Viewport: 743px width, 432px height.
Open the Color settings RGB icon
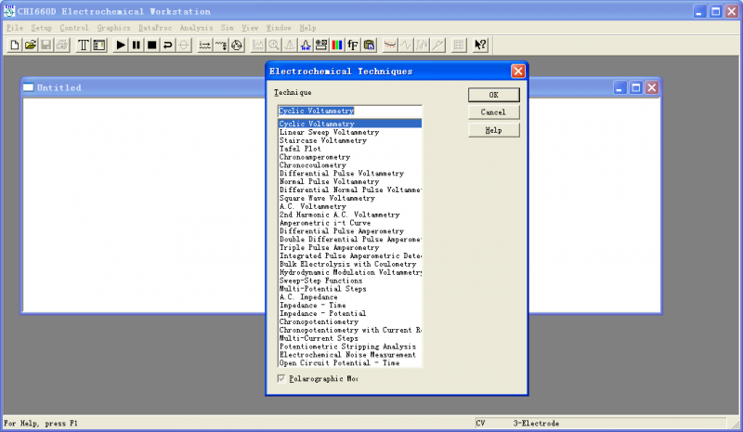pyautogui.click(x=337, y=45)
